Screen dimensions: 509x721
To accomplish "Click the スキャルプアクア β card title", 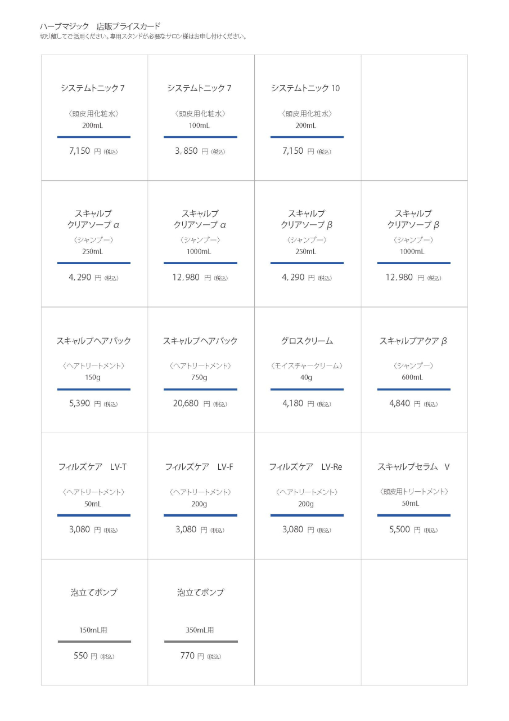I will 413,341.
